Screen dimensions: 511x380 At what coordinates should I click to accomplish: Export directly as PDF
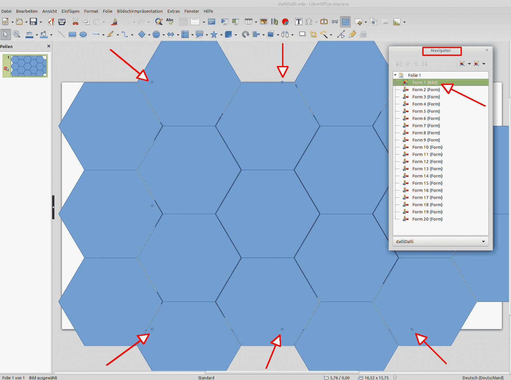pos(51,22)
